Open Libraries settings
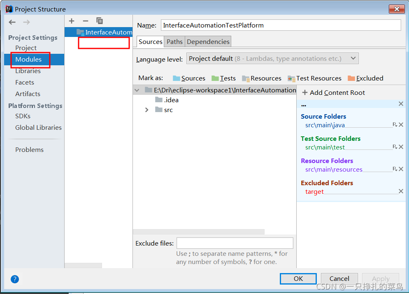 pyautogui.click(x=28, y=71)
